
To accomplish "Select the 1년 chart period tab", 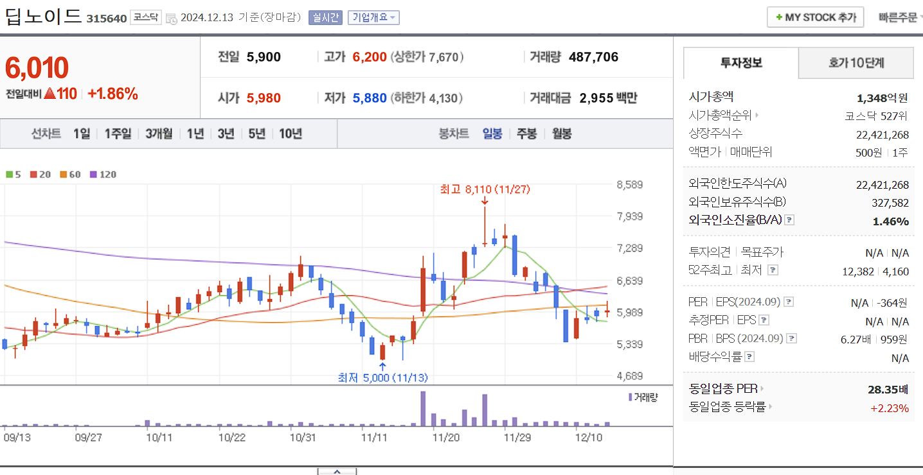I will tap(195, 134).
